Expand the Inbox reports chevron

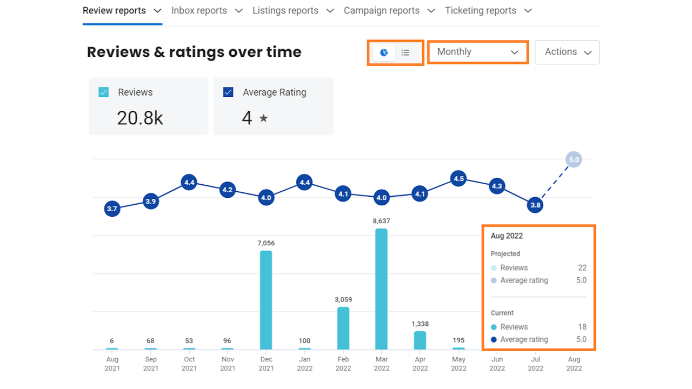coord(237,11)
